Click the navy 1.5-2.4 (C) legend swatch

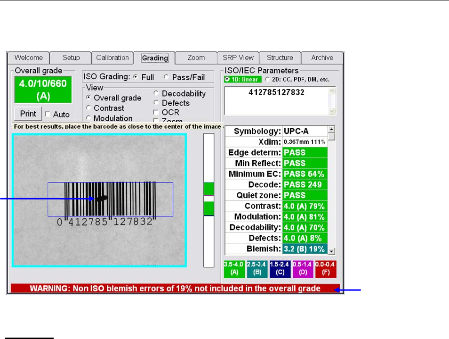coord(280,269)
